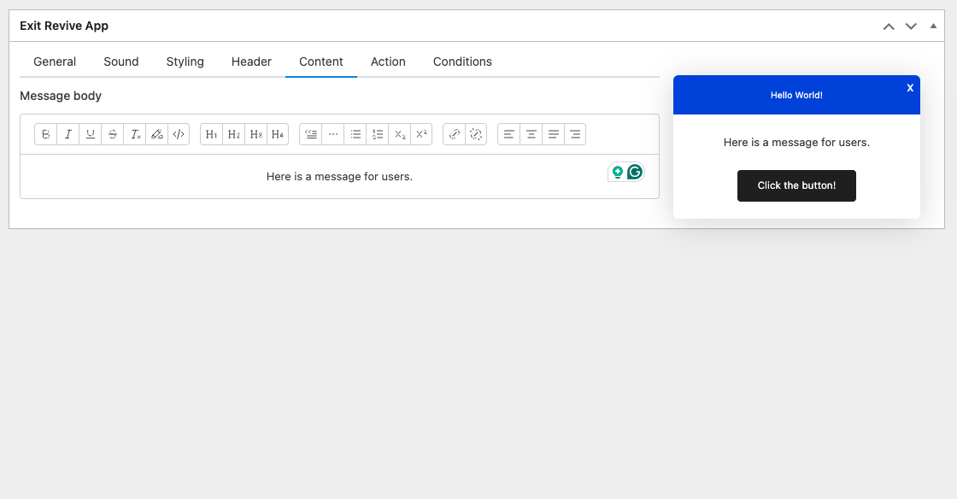Collapse the Exit Revive App panel

(x=933, y=26)
